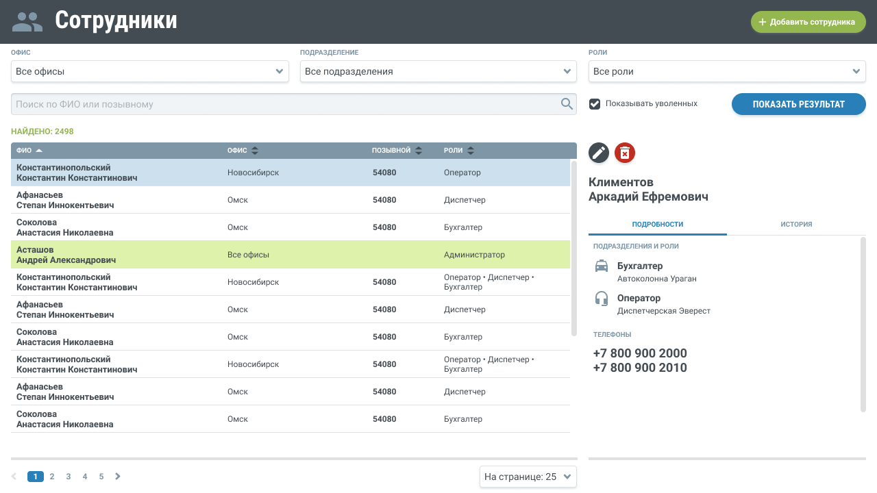Open the Все роли dropdown
877x493 pixels.
(727, 71)
